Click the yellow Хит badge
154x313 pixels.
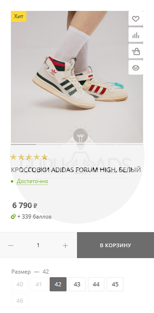(x=19, y=17)
